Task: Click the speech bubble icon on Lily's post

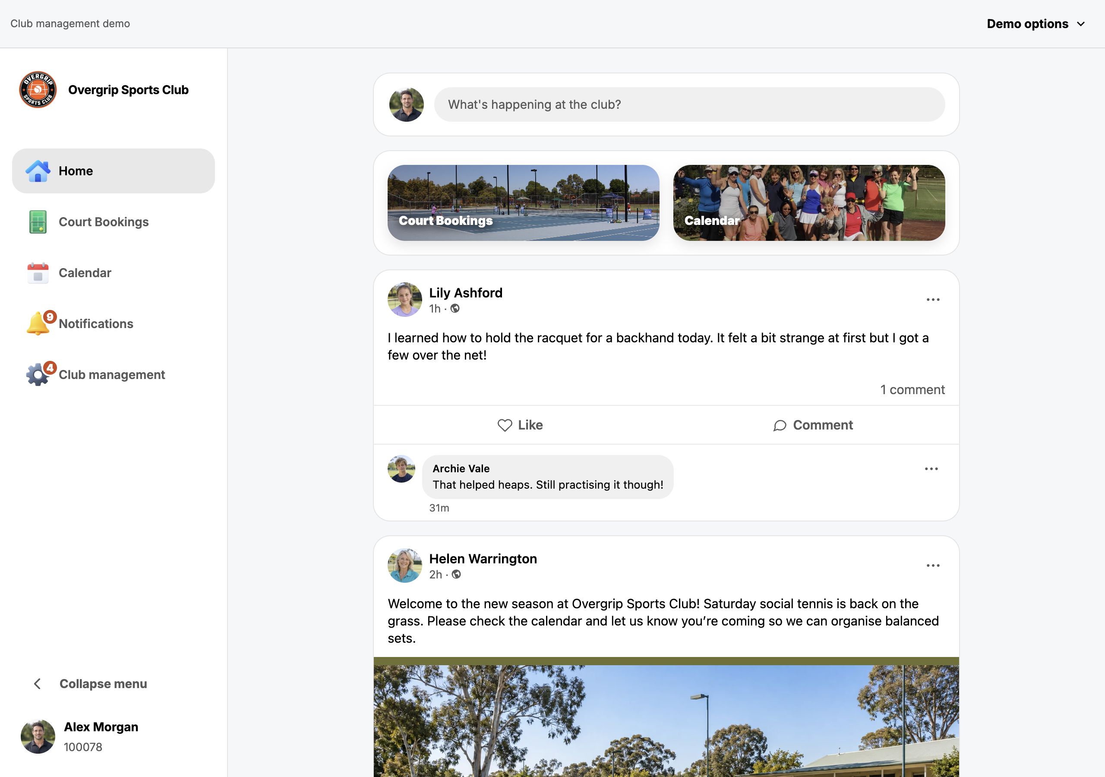Action: coord(780,426)
